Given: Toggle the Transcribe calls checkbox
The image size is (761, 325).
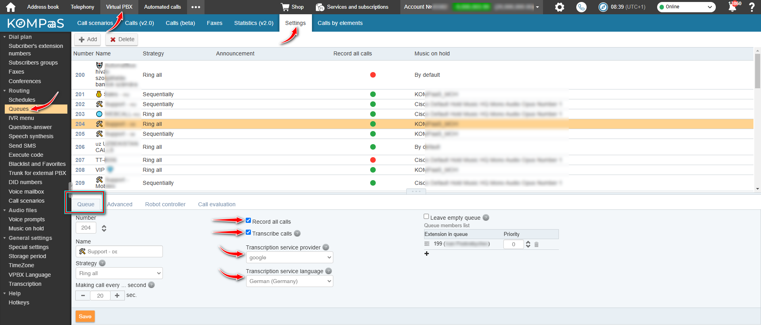Looking at the screenshot, I should (x=249, y=232).
